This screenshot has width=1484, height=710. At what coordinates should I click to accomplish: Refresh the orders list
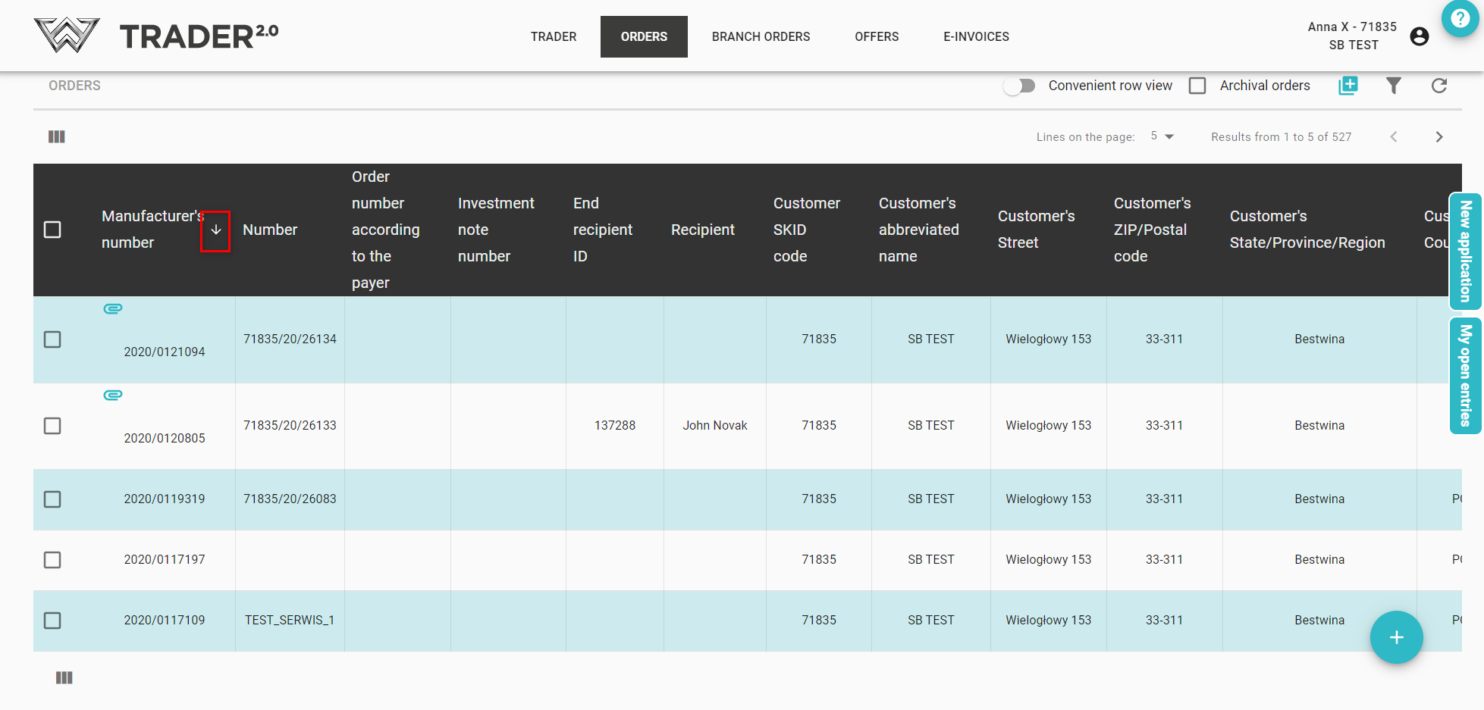tap(1439, 86)
